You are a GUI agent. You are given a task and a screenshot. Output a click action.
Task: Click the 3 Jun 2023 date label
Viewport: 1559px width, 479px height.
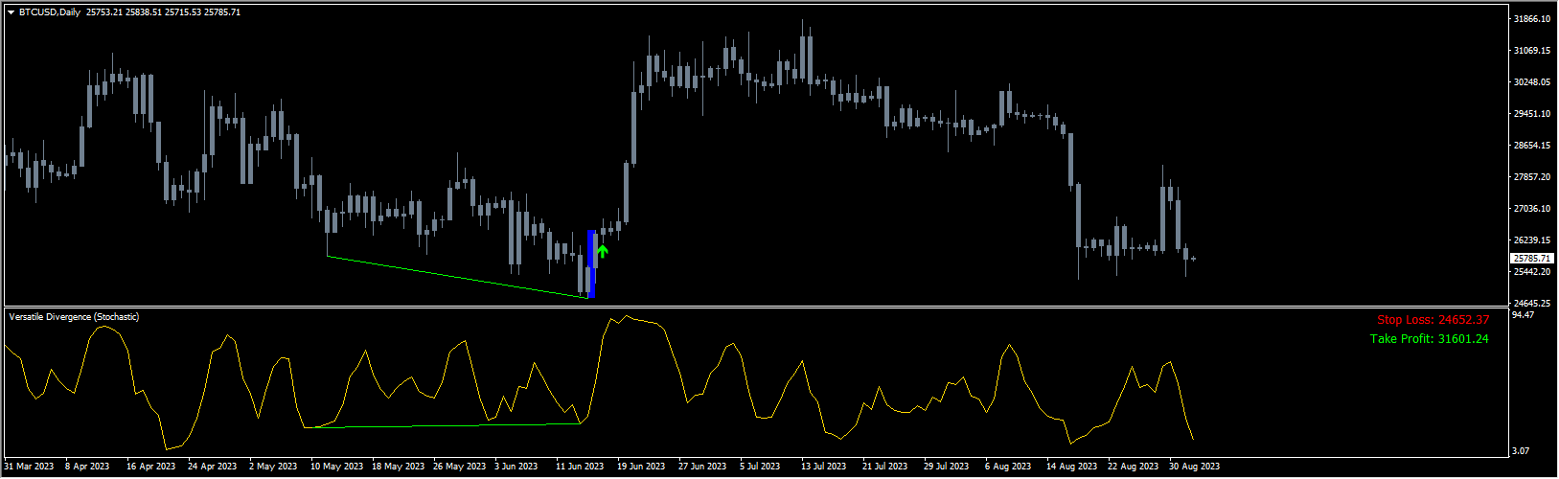point(516,468)
